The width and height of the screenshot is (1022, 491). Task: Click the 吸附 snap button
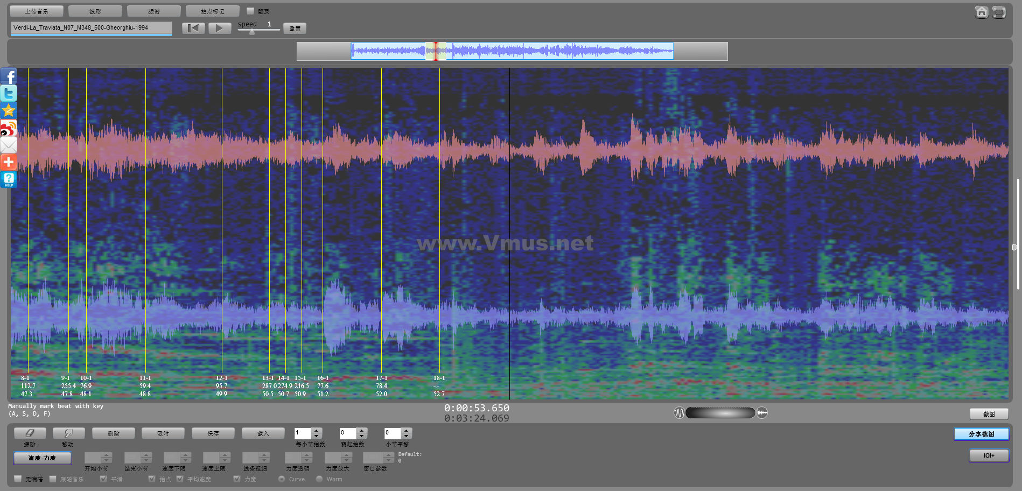(x=163, y=433)
